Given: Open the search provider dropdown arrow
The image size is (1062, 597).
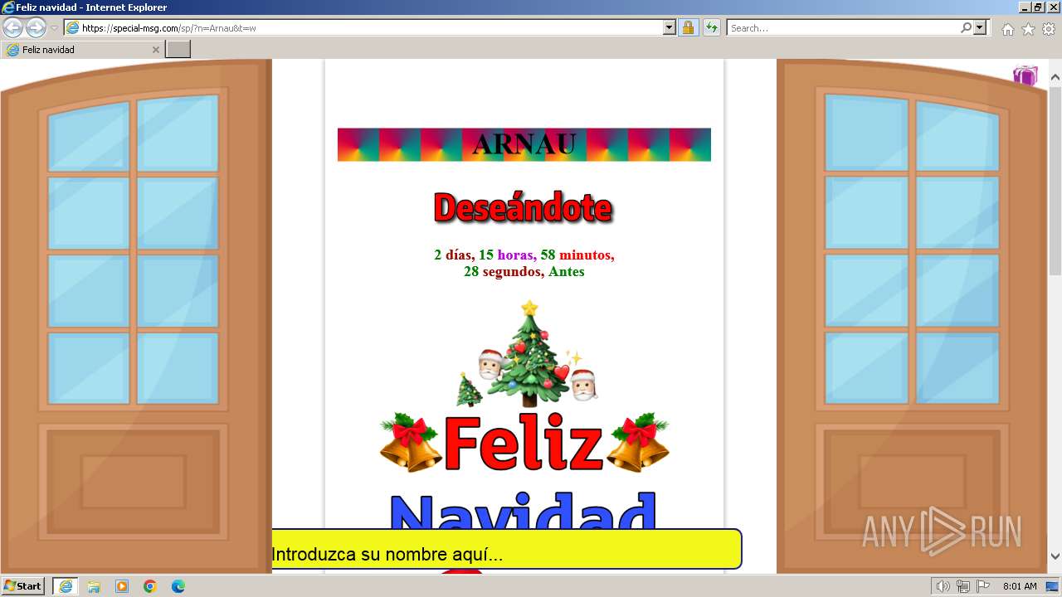Looking at the screenshot, I should (980, 27).
